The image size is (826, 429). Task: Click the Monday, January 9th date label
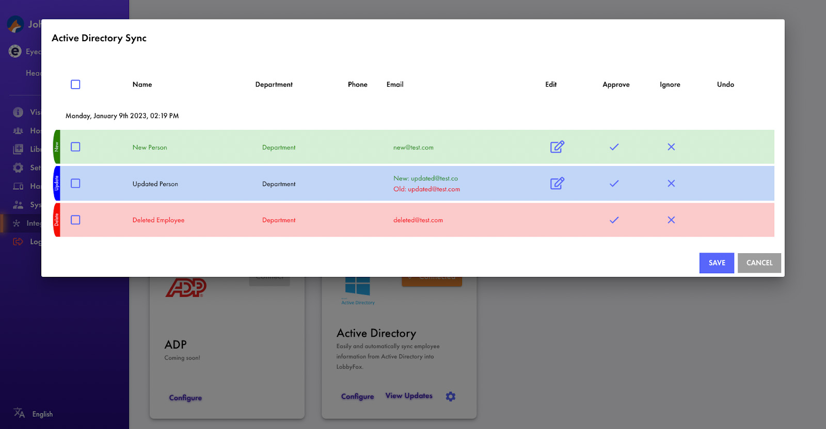(x=122, y=116)
